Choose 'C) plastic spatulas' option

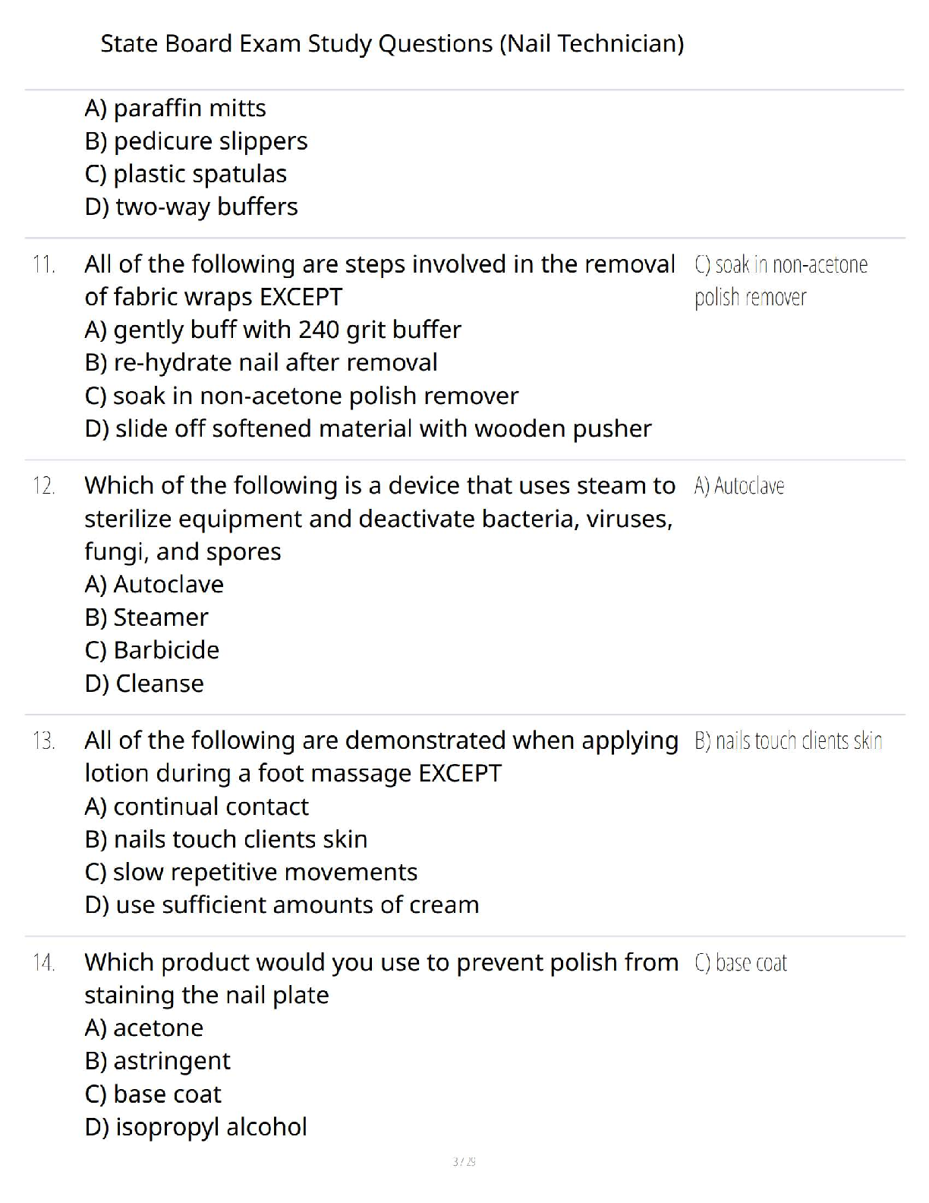pos(185,174)
